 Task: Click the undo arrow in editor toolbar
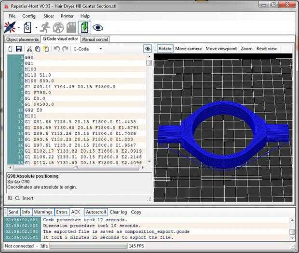click(56, 49)
